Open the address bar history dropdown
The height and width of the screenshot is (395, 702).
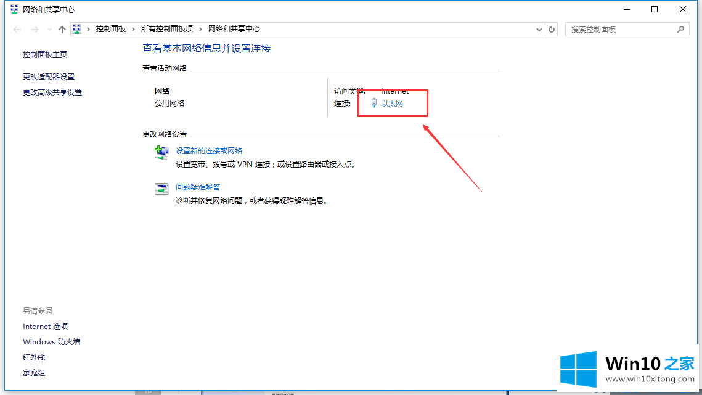539,29
